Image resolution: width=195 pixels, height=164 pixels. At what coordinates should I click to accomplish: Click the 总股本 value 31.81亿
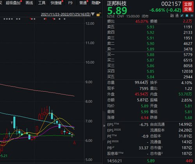coord(185,136)
